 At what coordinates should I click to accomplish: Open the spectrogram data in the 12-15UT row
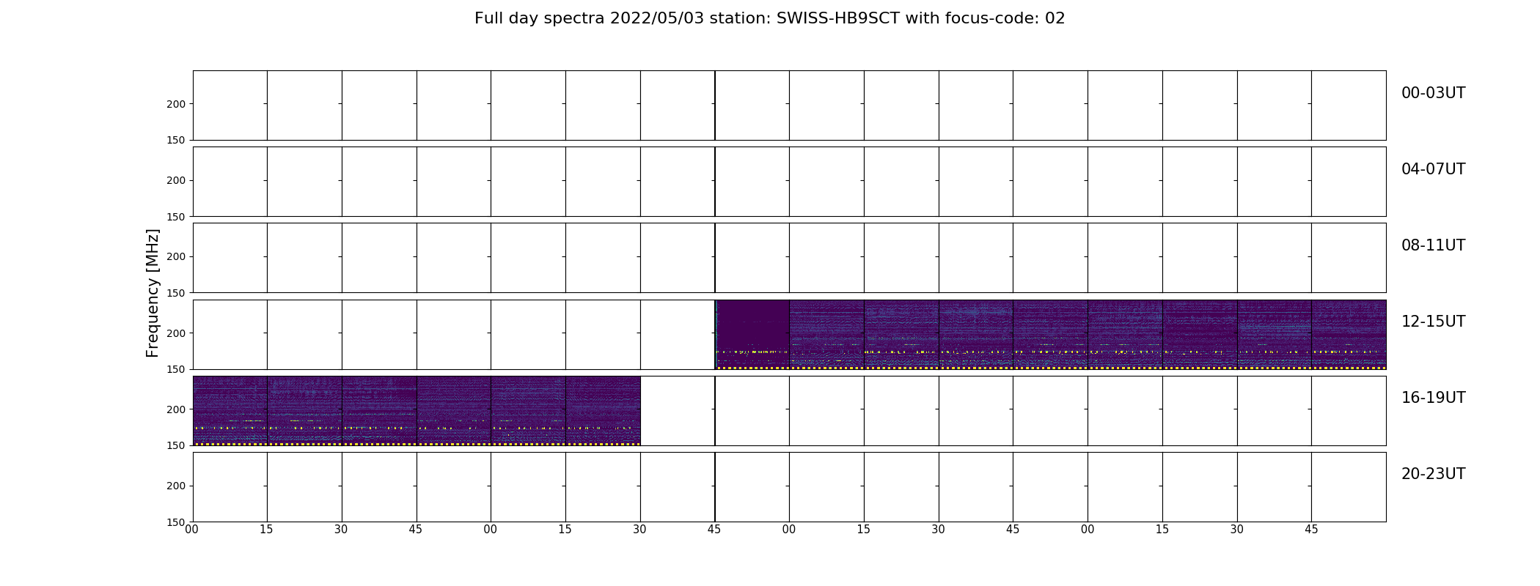click(1050, 334)
